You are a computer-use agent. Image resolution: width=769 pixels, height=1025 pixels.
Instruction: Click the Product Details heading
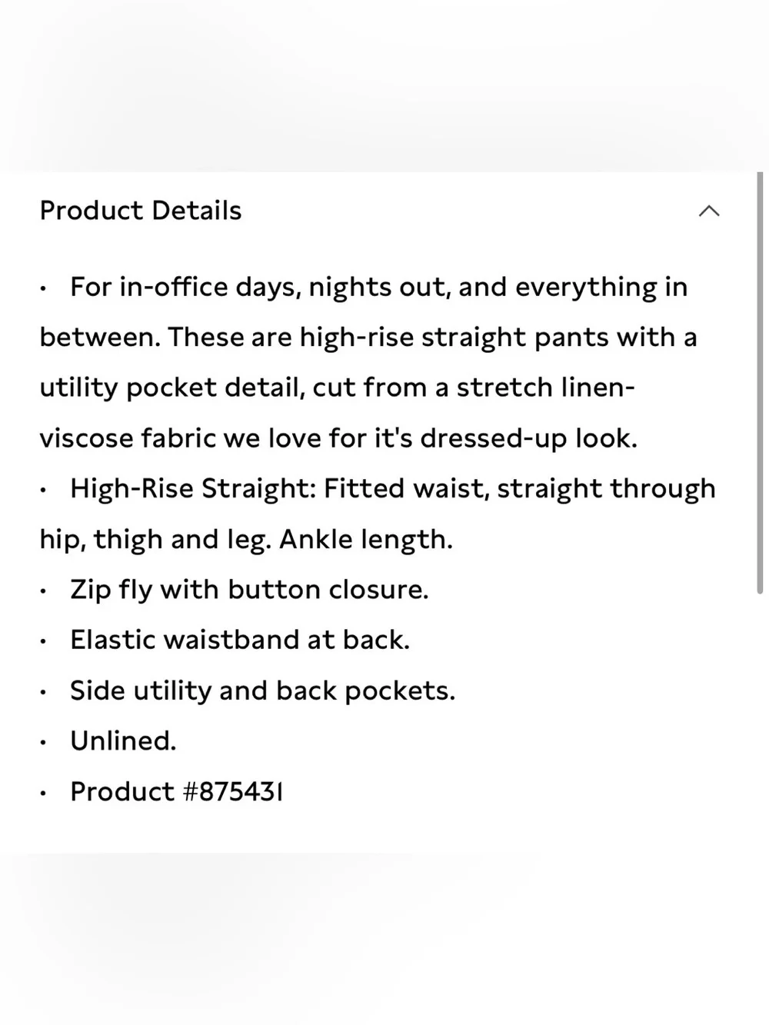[x=141, y=211]
